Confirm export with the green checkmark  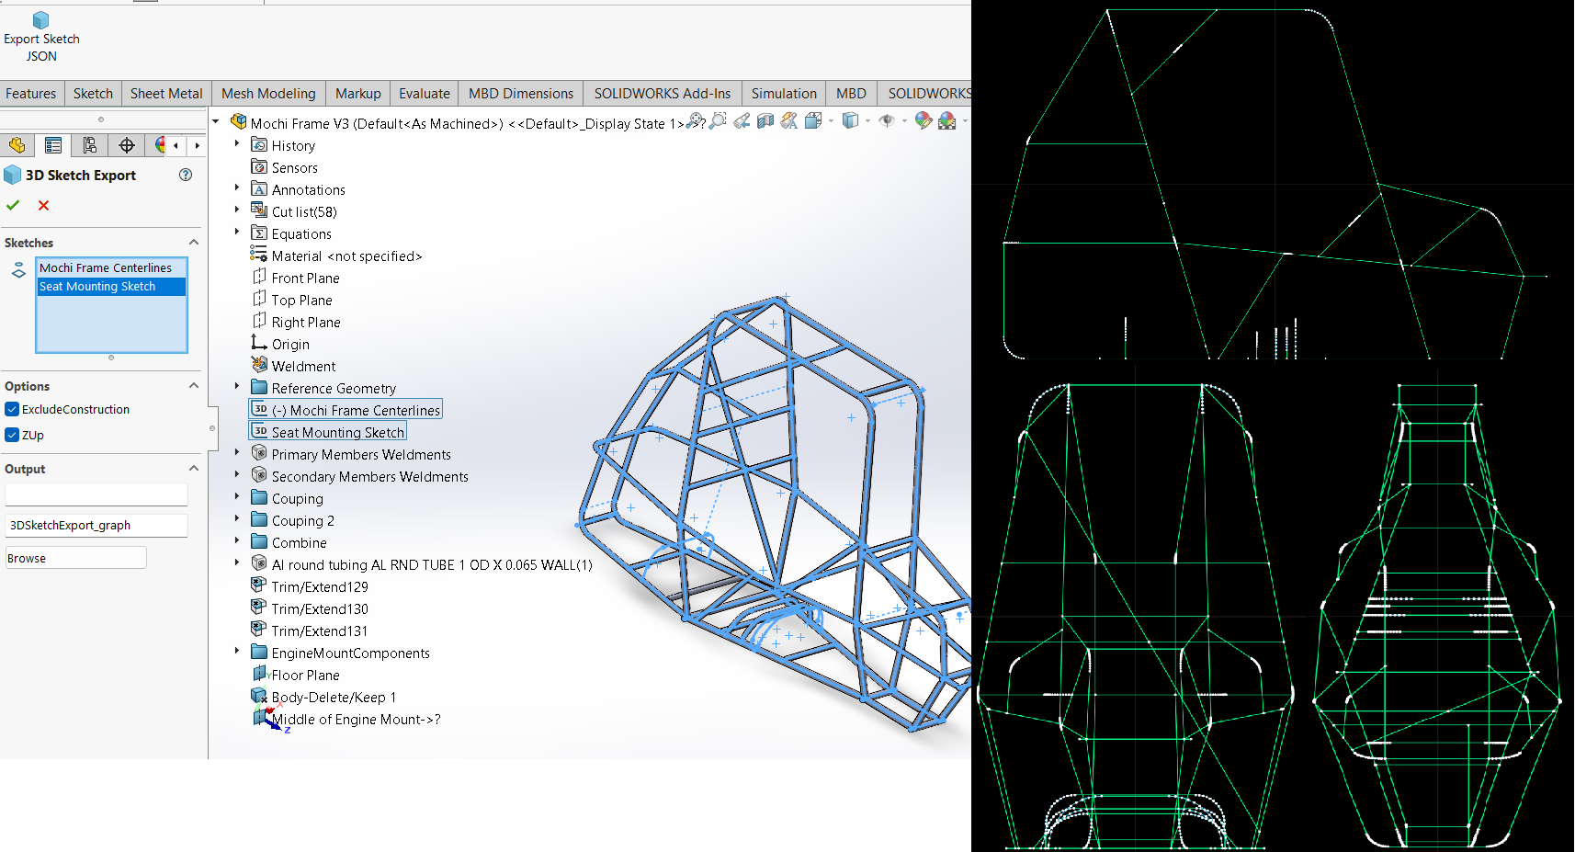[x=13, y=205]
